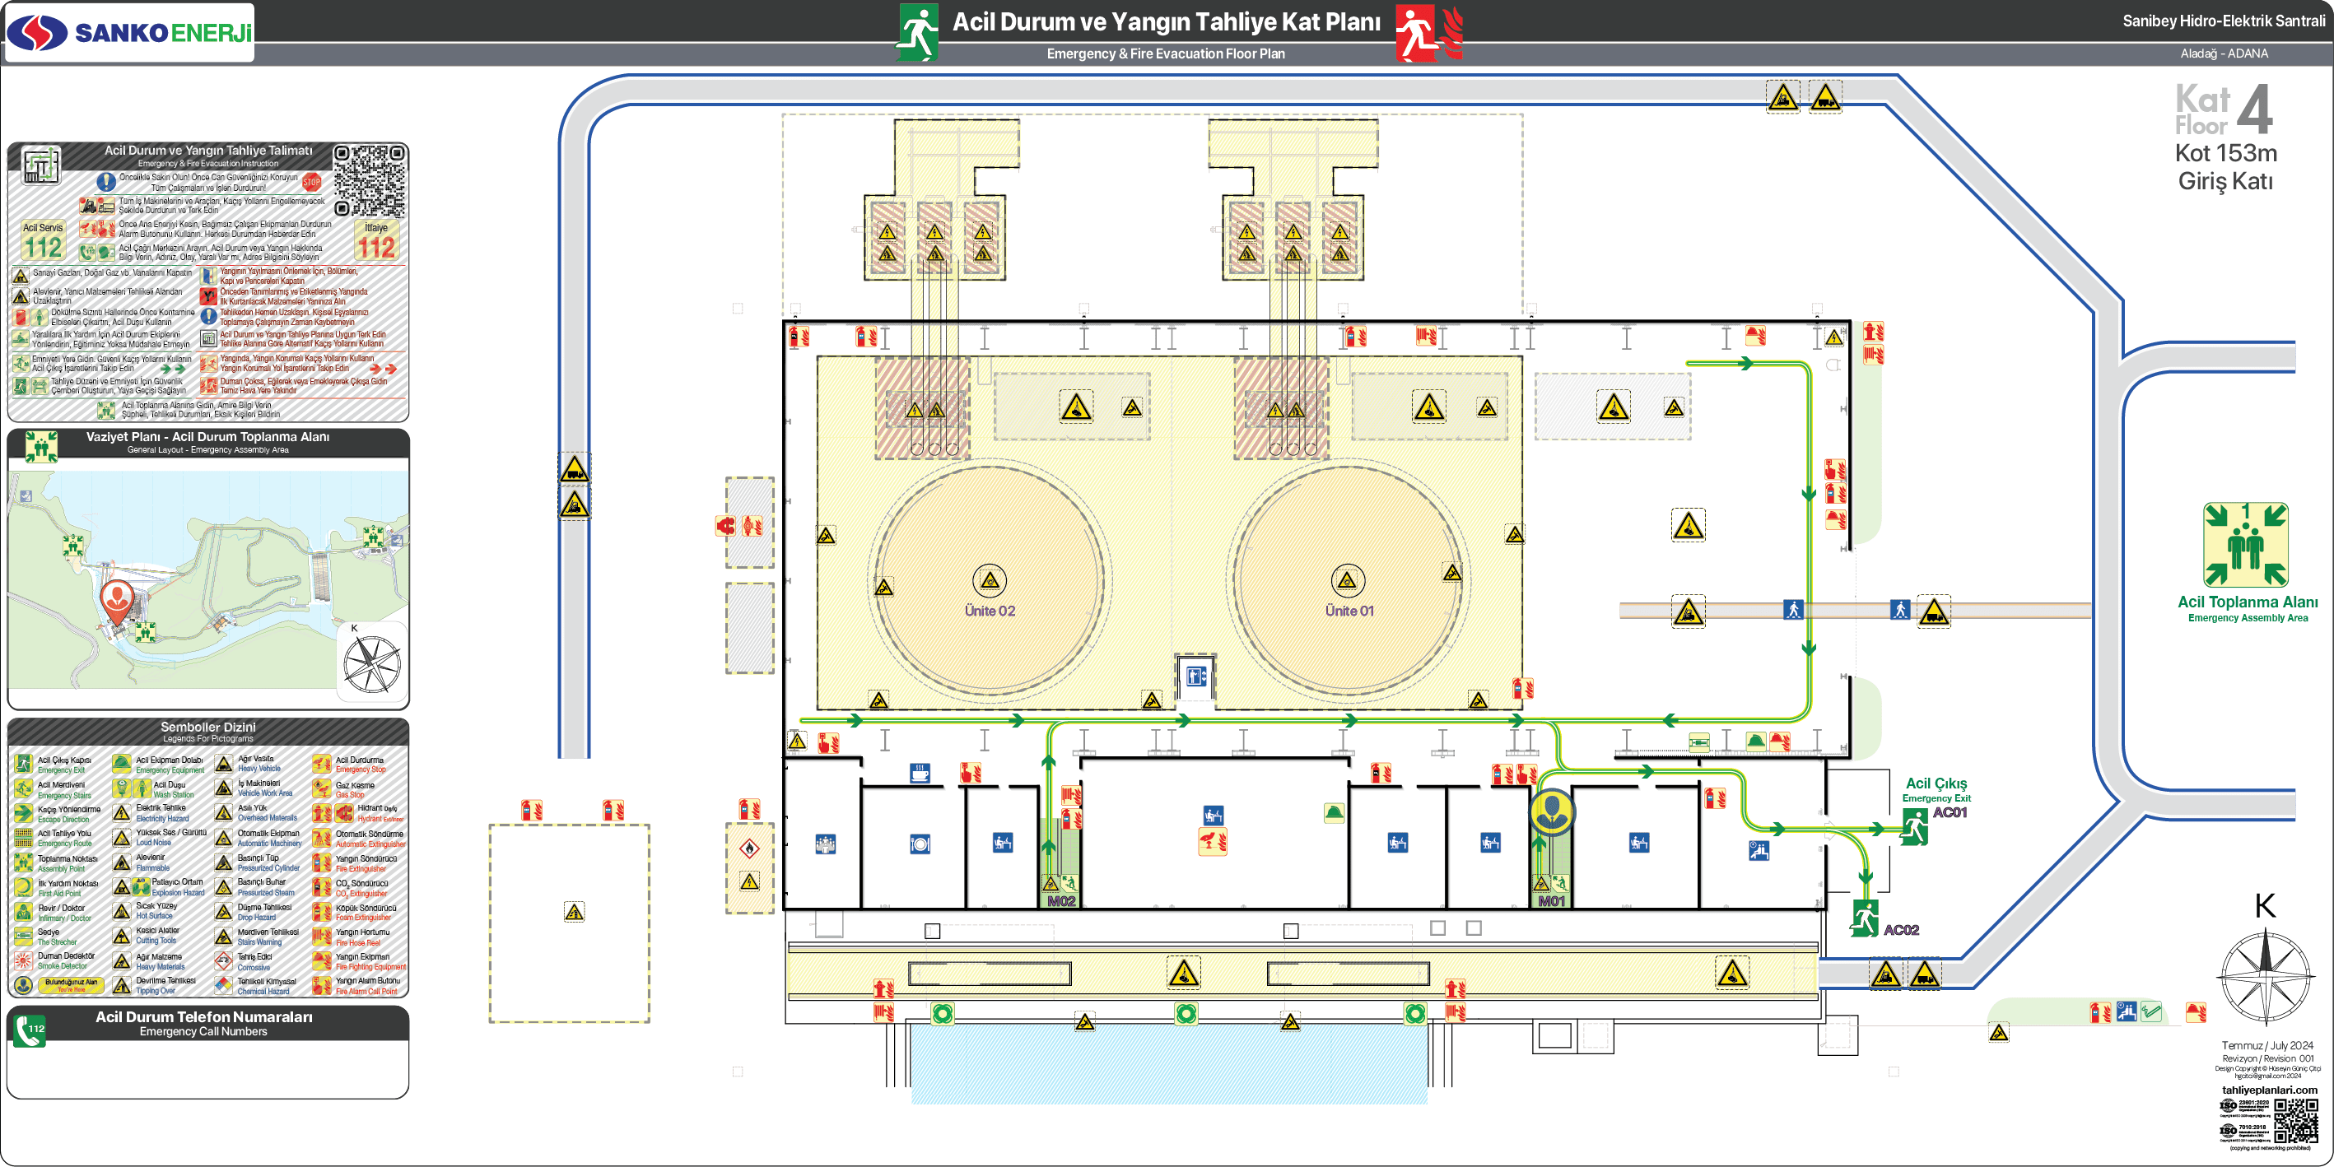Click the green running-man exit icon in header

point(918,33)
